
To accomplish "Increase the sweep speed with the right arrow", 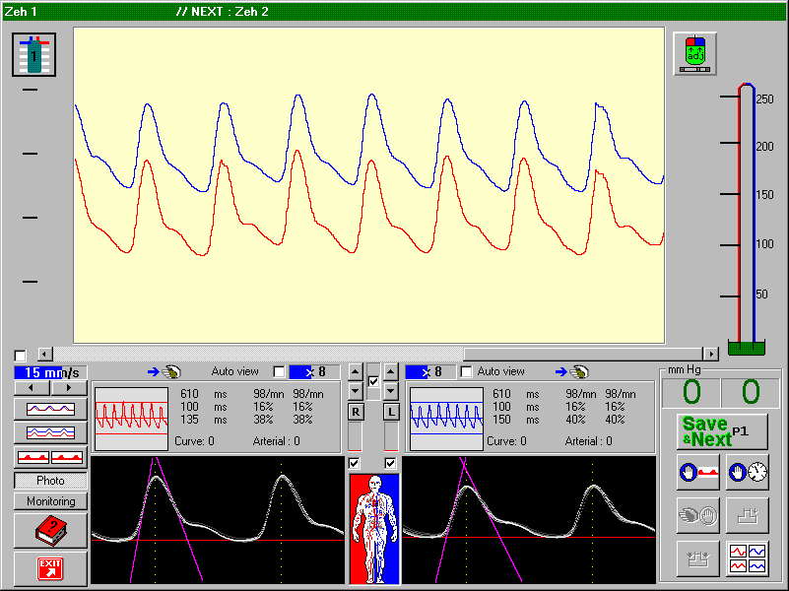I will click(x=69, y=388).
